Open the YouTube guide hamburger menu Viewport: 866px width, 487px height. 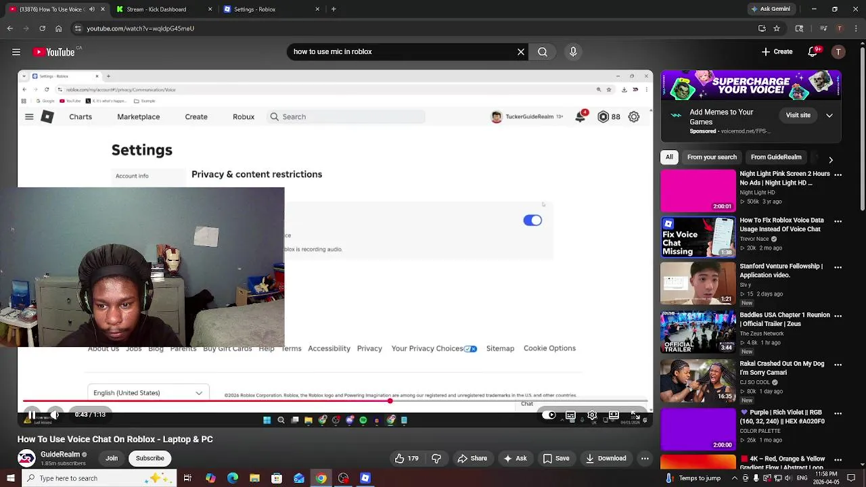tap(16, 52)
